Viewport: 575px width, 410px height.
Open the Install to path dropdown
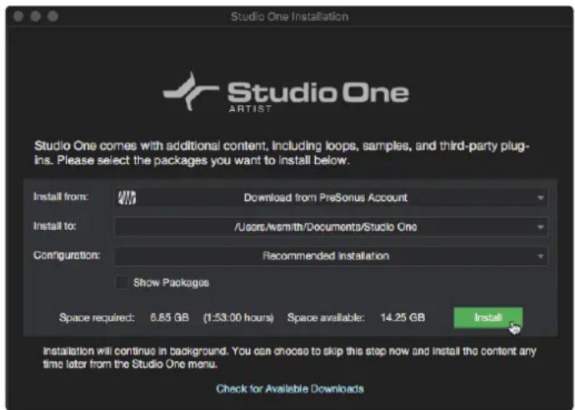coord(332,227)
